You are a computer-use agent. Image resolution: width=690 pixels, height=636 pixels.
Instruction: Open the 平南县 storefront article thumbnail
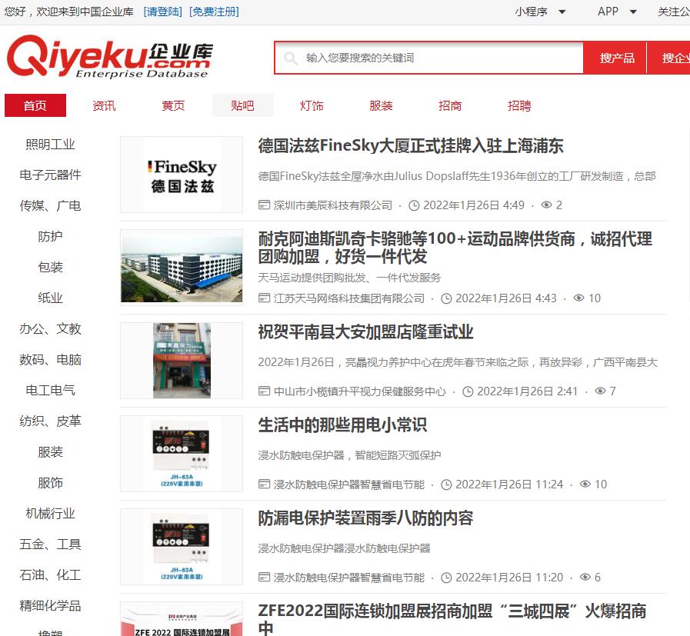click(182, 361)
